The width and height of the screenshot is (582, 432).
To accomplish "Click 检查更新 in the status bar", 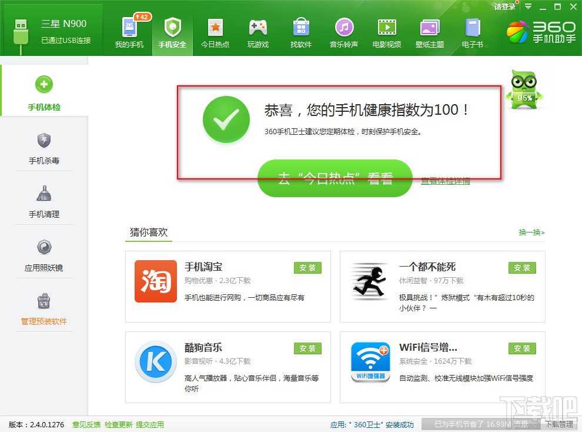I will [x=118, y=424].
